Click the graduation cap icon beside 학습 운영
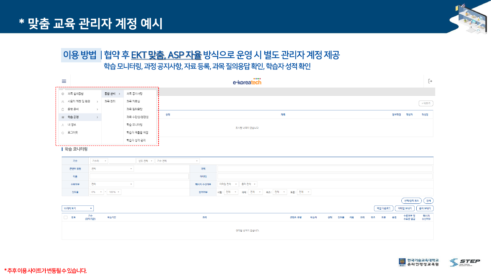This screenshot has height=276, width=491. pos(63,117)
